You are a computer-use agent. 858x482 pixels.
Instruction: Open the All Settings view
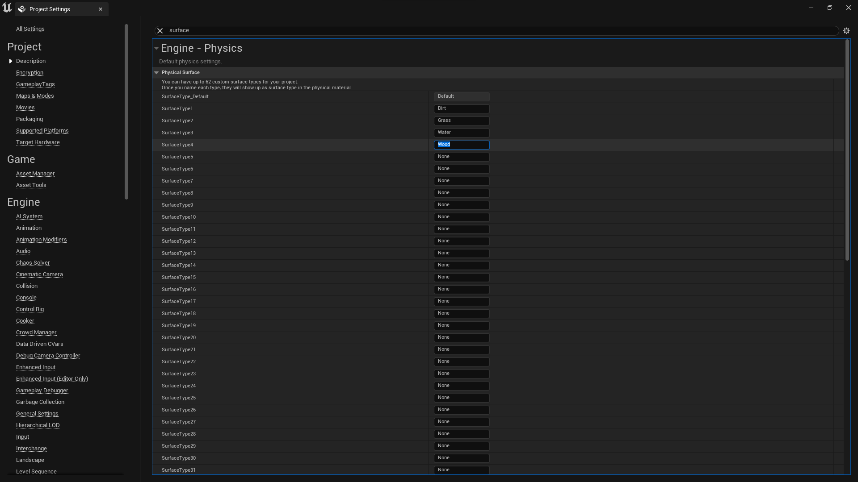point(30,29)
